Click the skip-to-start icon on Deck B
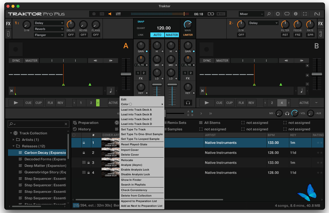 pyautogui.click(x=202, y=91)
